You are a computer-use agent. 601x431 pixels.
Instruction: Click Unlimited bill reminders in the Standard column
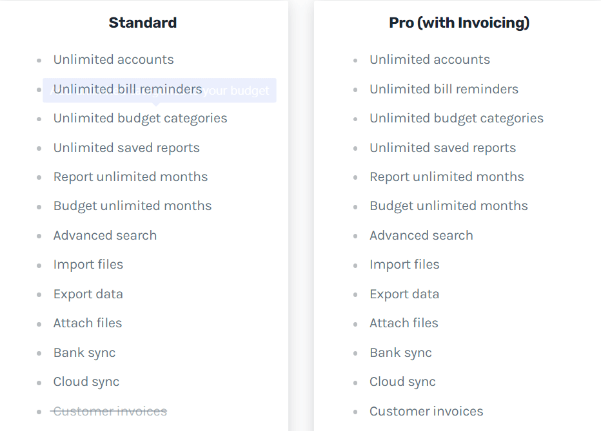[128, 90]
